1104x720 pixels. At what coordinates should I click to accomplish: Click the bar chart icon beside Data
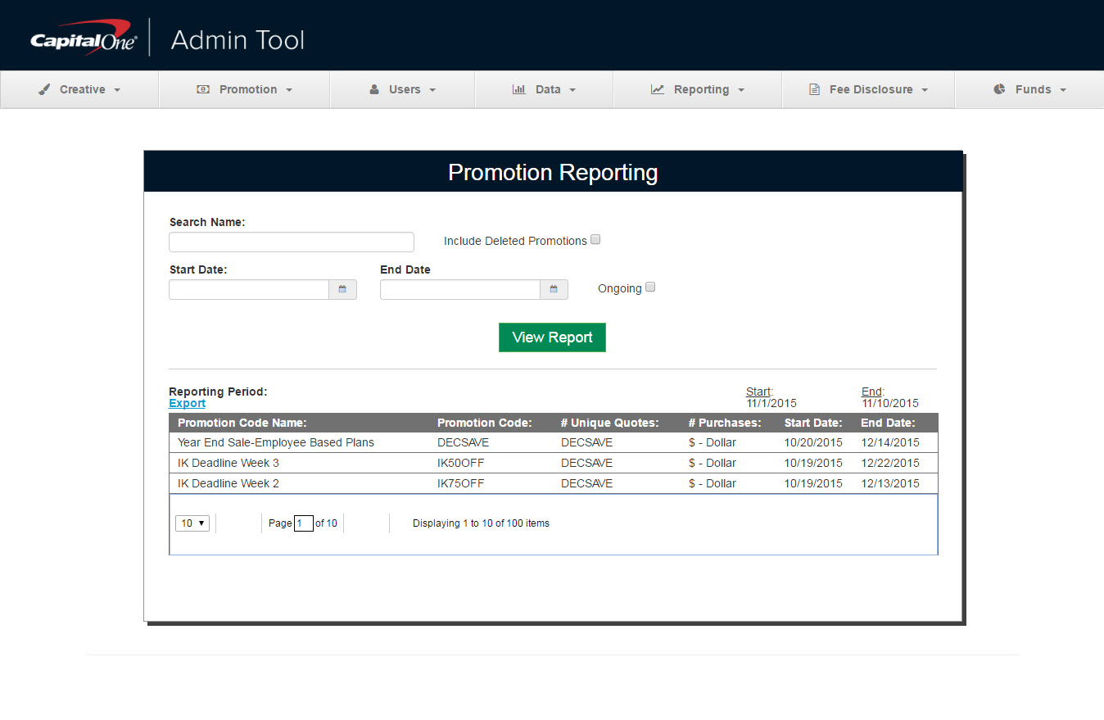[518, 89]
